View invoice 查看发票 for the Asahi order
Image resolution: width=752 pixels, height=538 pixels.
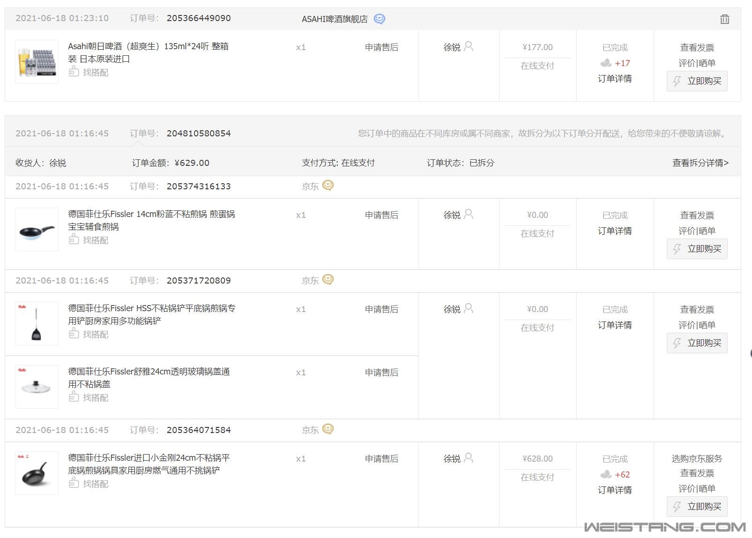click(x=697, y=48)
